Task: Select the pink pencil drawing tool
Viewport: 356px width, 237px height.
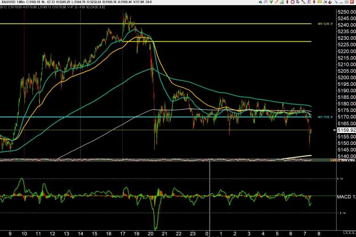Action: point(276,2)
